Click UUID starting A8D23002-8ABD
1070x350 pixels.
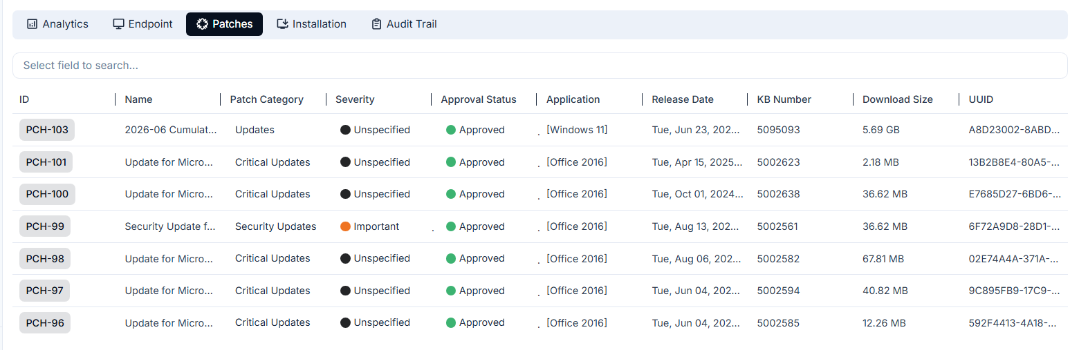(1015, 130)
